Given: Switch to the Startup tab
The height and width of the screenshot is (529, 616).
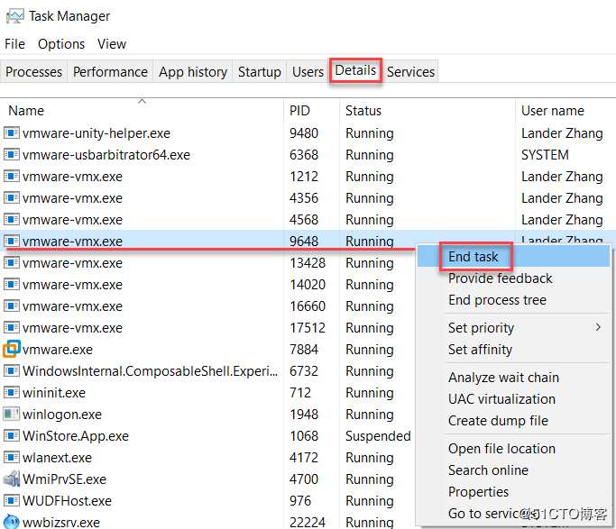Looking at the screenshot, I should click(259, 72).
